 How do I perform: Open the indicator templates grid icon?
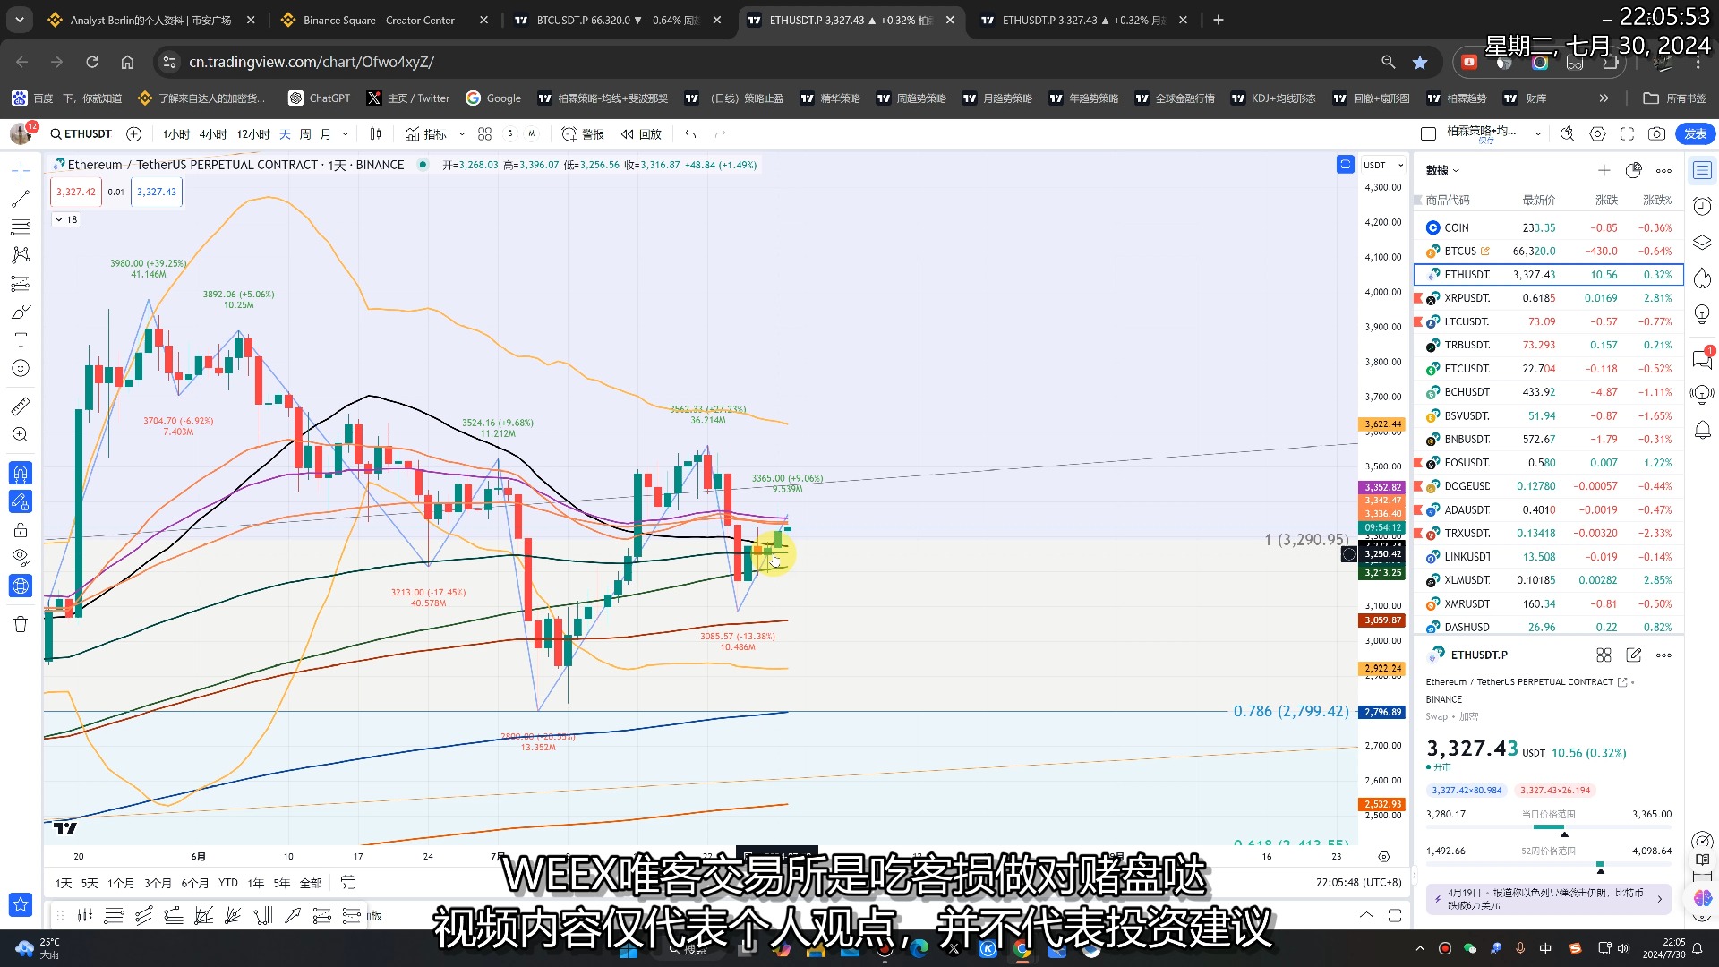click(x=484, y=134)
